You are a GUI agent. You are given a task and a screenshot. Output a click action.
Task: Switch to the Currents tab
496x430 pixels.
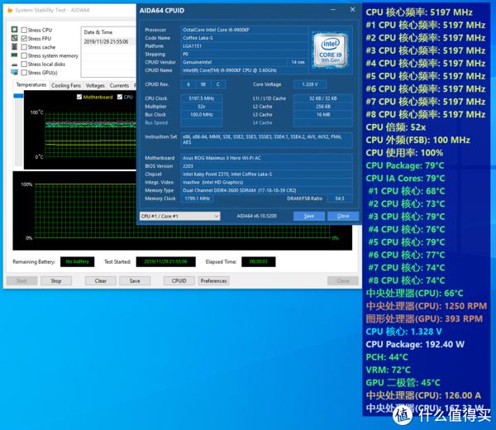pos(119,85)
